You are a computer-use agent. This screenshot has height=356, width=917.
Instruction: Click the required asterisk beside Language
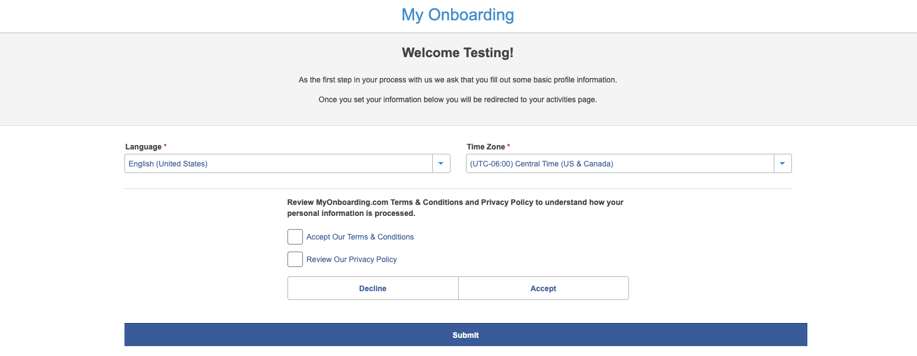pyautogui.click(x=165, y=146)
